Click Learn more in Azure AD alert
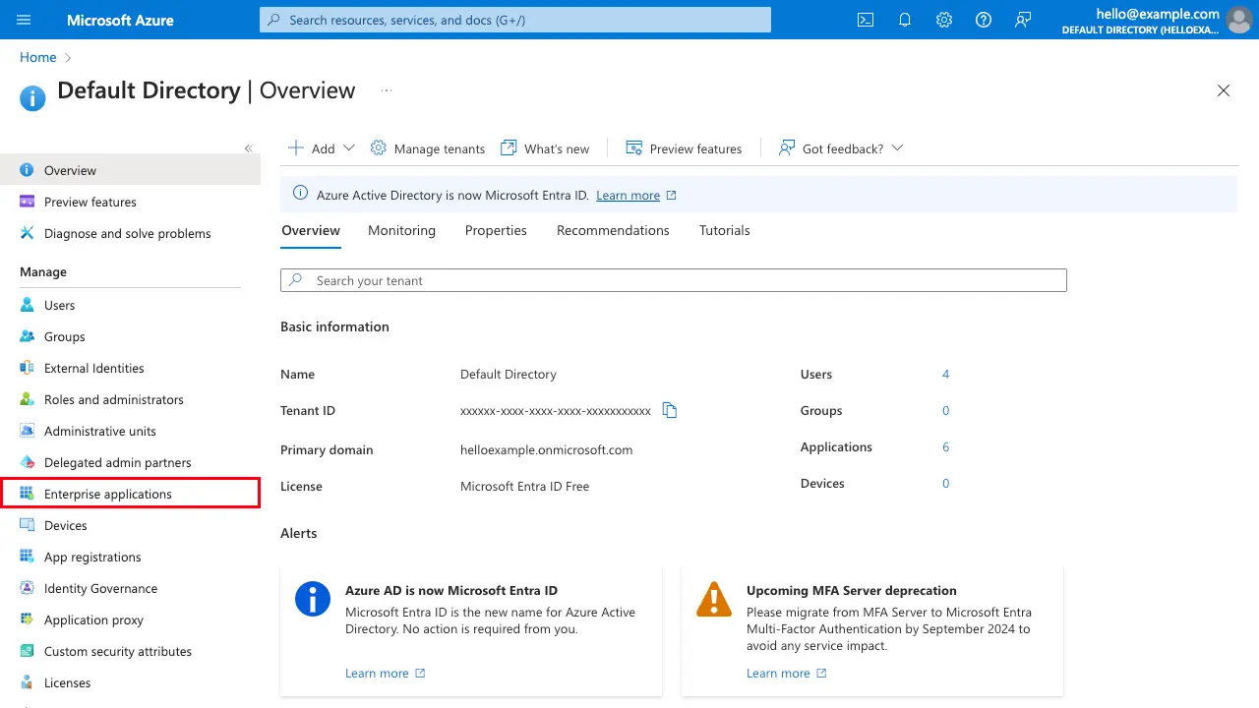 (x=385, y=673)
